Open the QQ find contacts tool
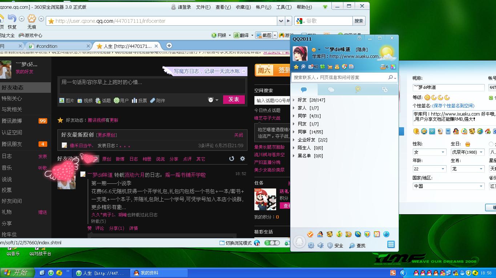The width and height of the screenshot is (496, 278). [x=357, y=245]
